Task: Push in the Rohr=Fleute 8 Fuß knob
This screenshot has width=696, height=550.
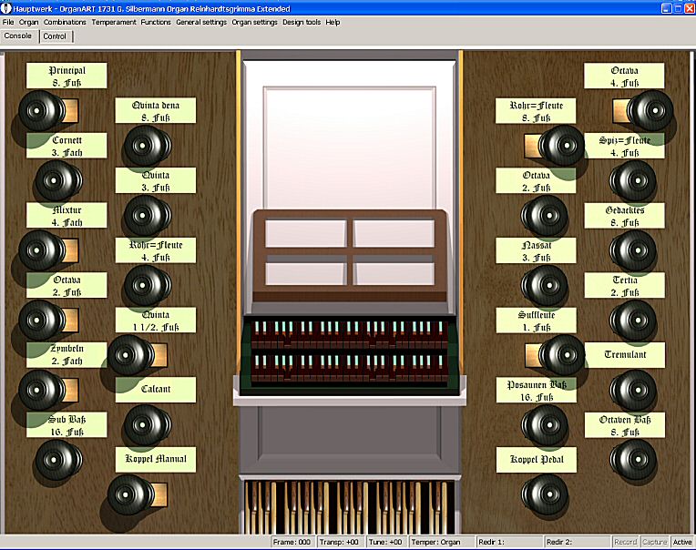Action: [x=561, y=146]
